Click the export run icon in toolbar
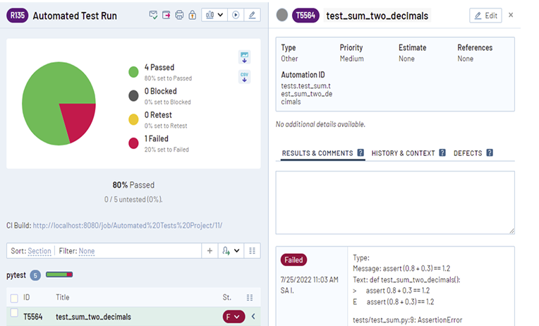 tap(166, 15)
